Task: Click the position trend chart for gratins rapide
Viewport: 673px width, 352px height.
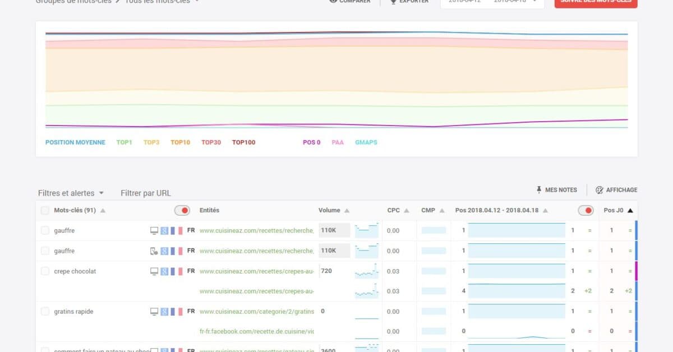Action: pos(517,312)
